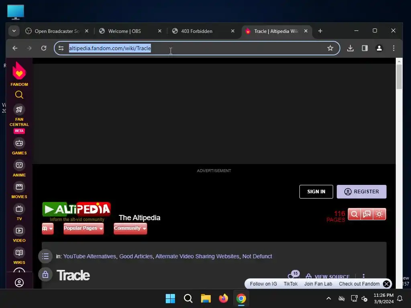Image resolution: width=411 pixels, height=308 pixels.
Task: Click the page vertical scrollbar thumb
Action: 399,77
